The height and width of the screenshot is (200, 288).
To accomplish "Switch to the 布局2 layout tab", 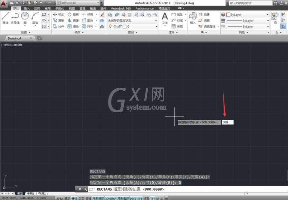I will click(42, 193).
